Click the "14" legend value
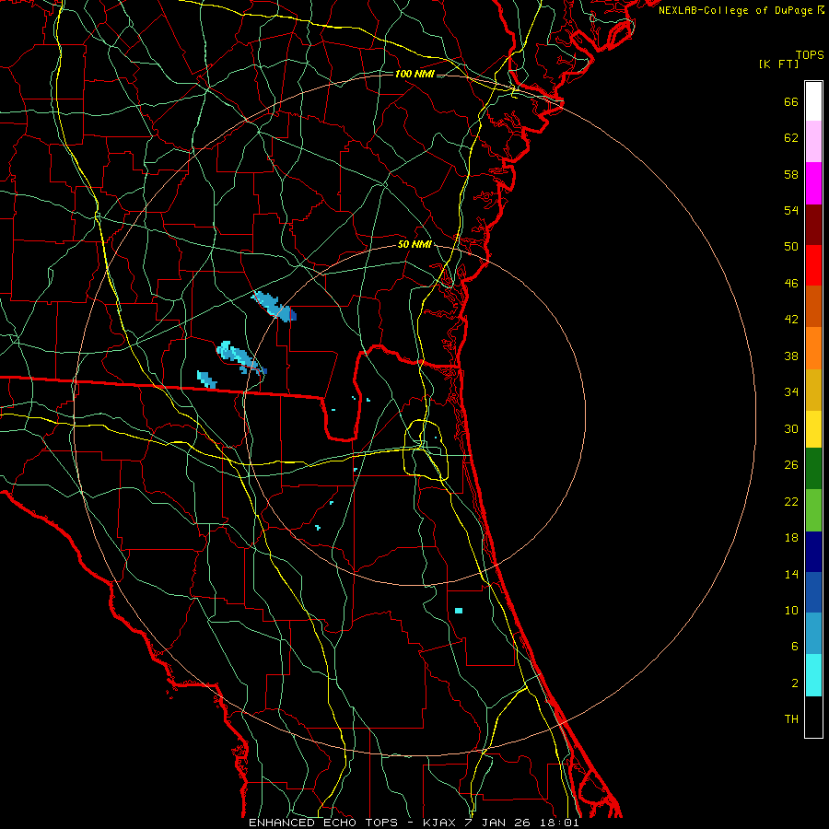 [791, 574]
